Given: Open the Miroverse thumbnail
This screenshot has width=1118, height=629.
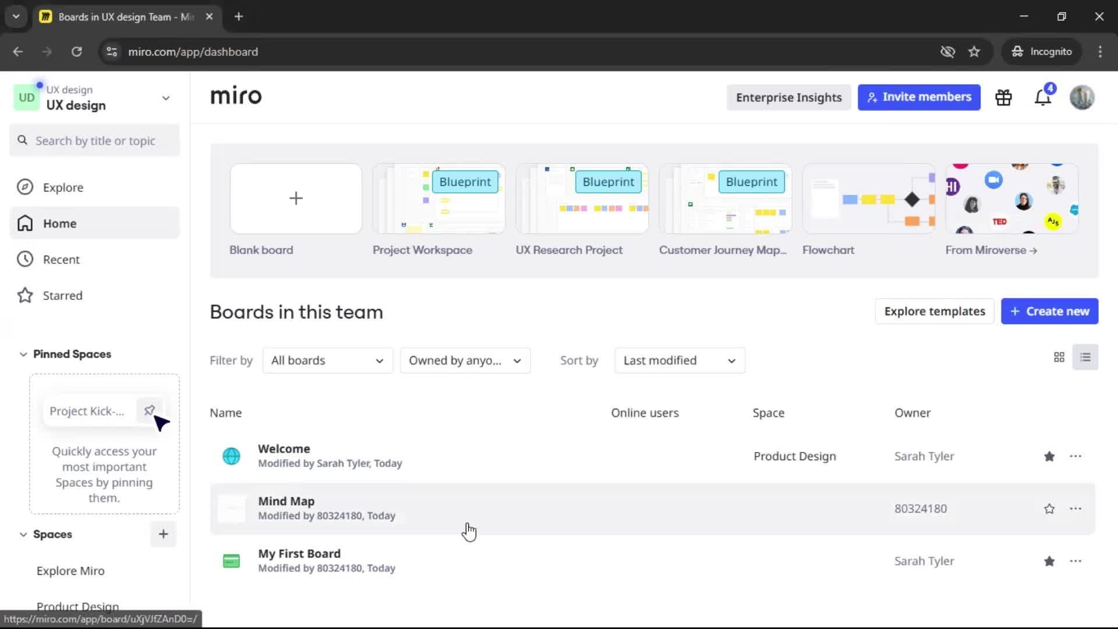Looking at the screenshot, I should click(x=1011, y=199).
